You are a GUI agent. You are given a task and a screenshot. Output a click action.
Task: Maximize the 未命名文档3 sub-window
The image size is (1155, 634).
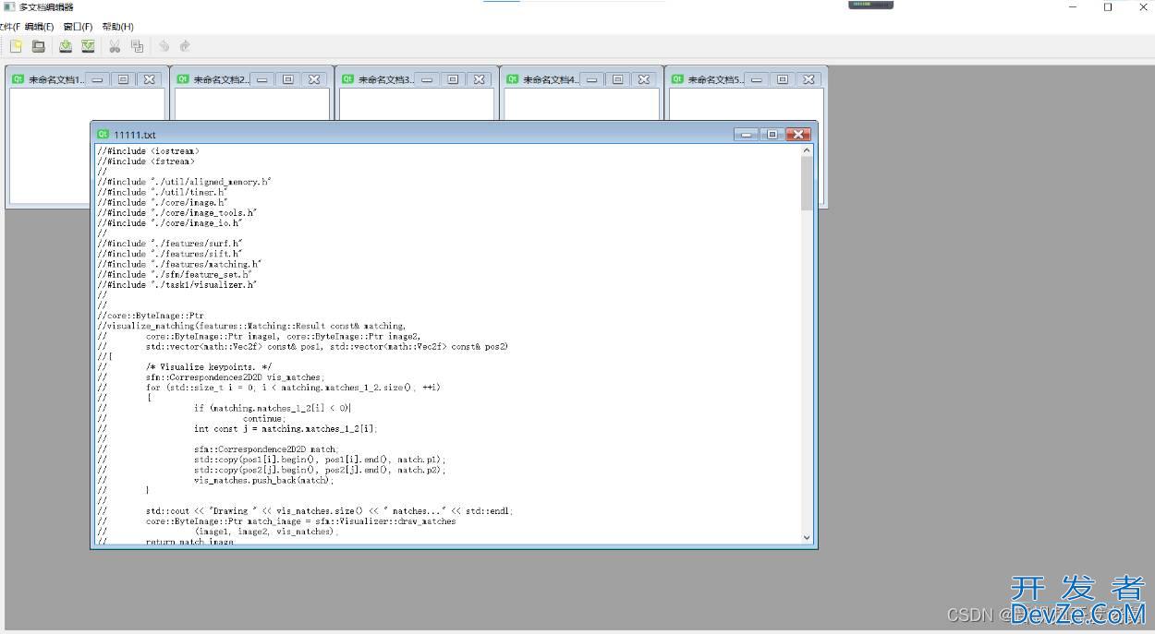(x=453, y=79)
